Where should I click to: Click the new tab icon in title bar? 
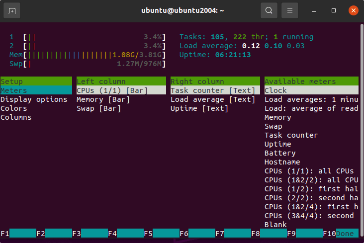click(x=12, y=10)
